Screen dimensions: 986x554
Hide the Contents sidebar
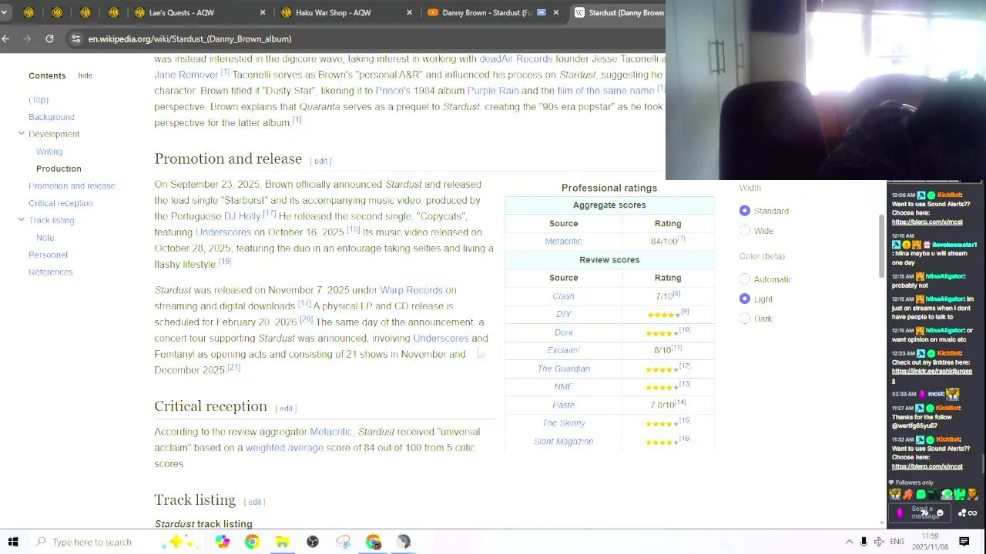coord(85,75)
